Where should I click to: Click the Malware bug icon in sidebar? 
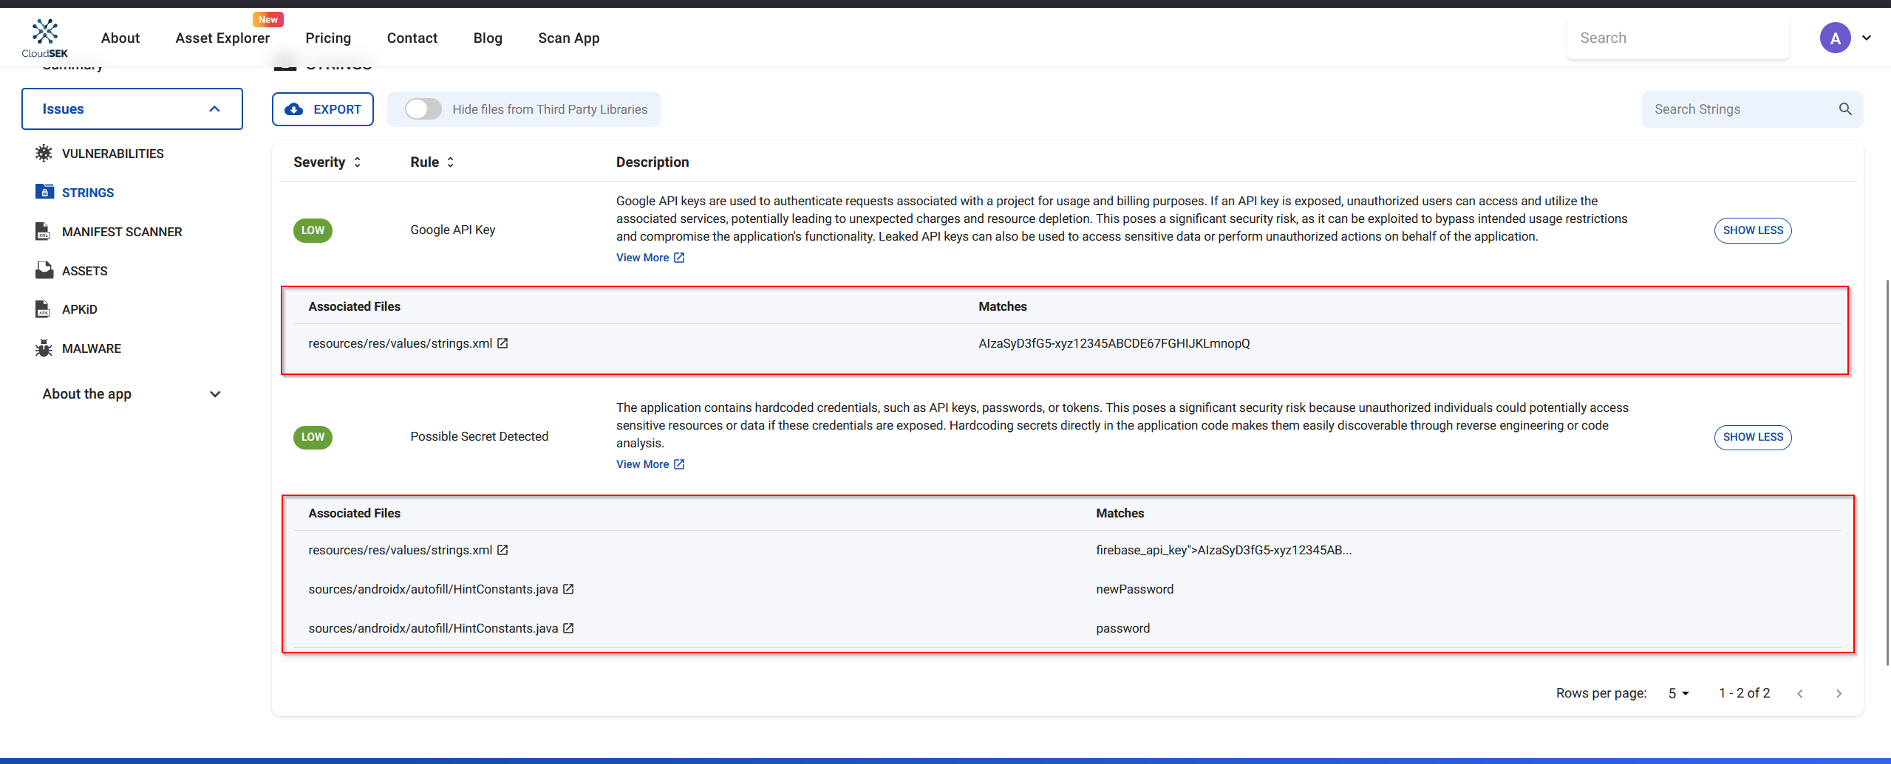pos(44,348)
